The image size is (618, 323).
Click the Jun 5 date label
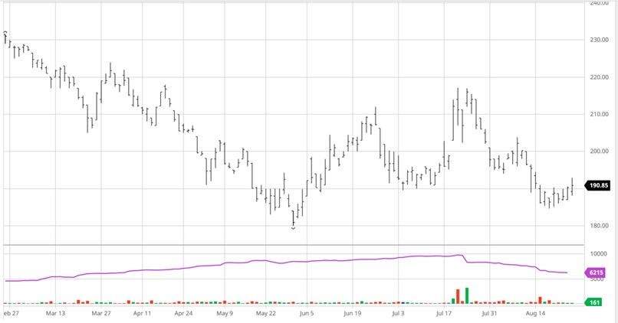click(x=307, y=314)
